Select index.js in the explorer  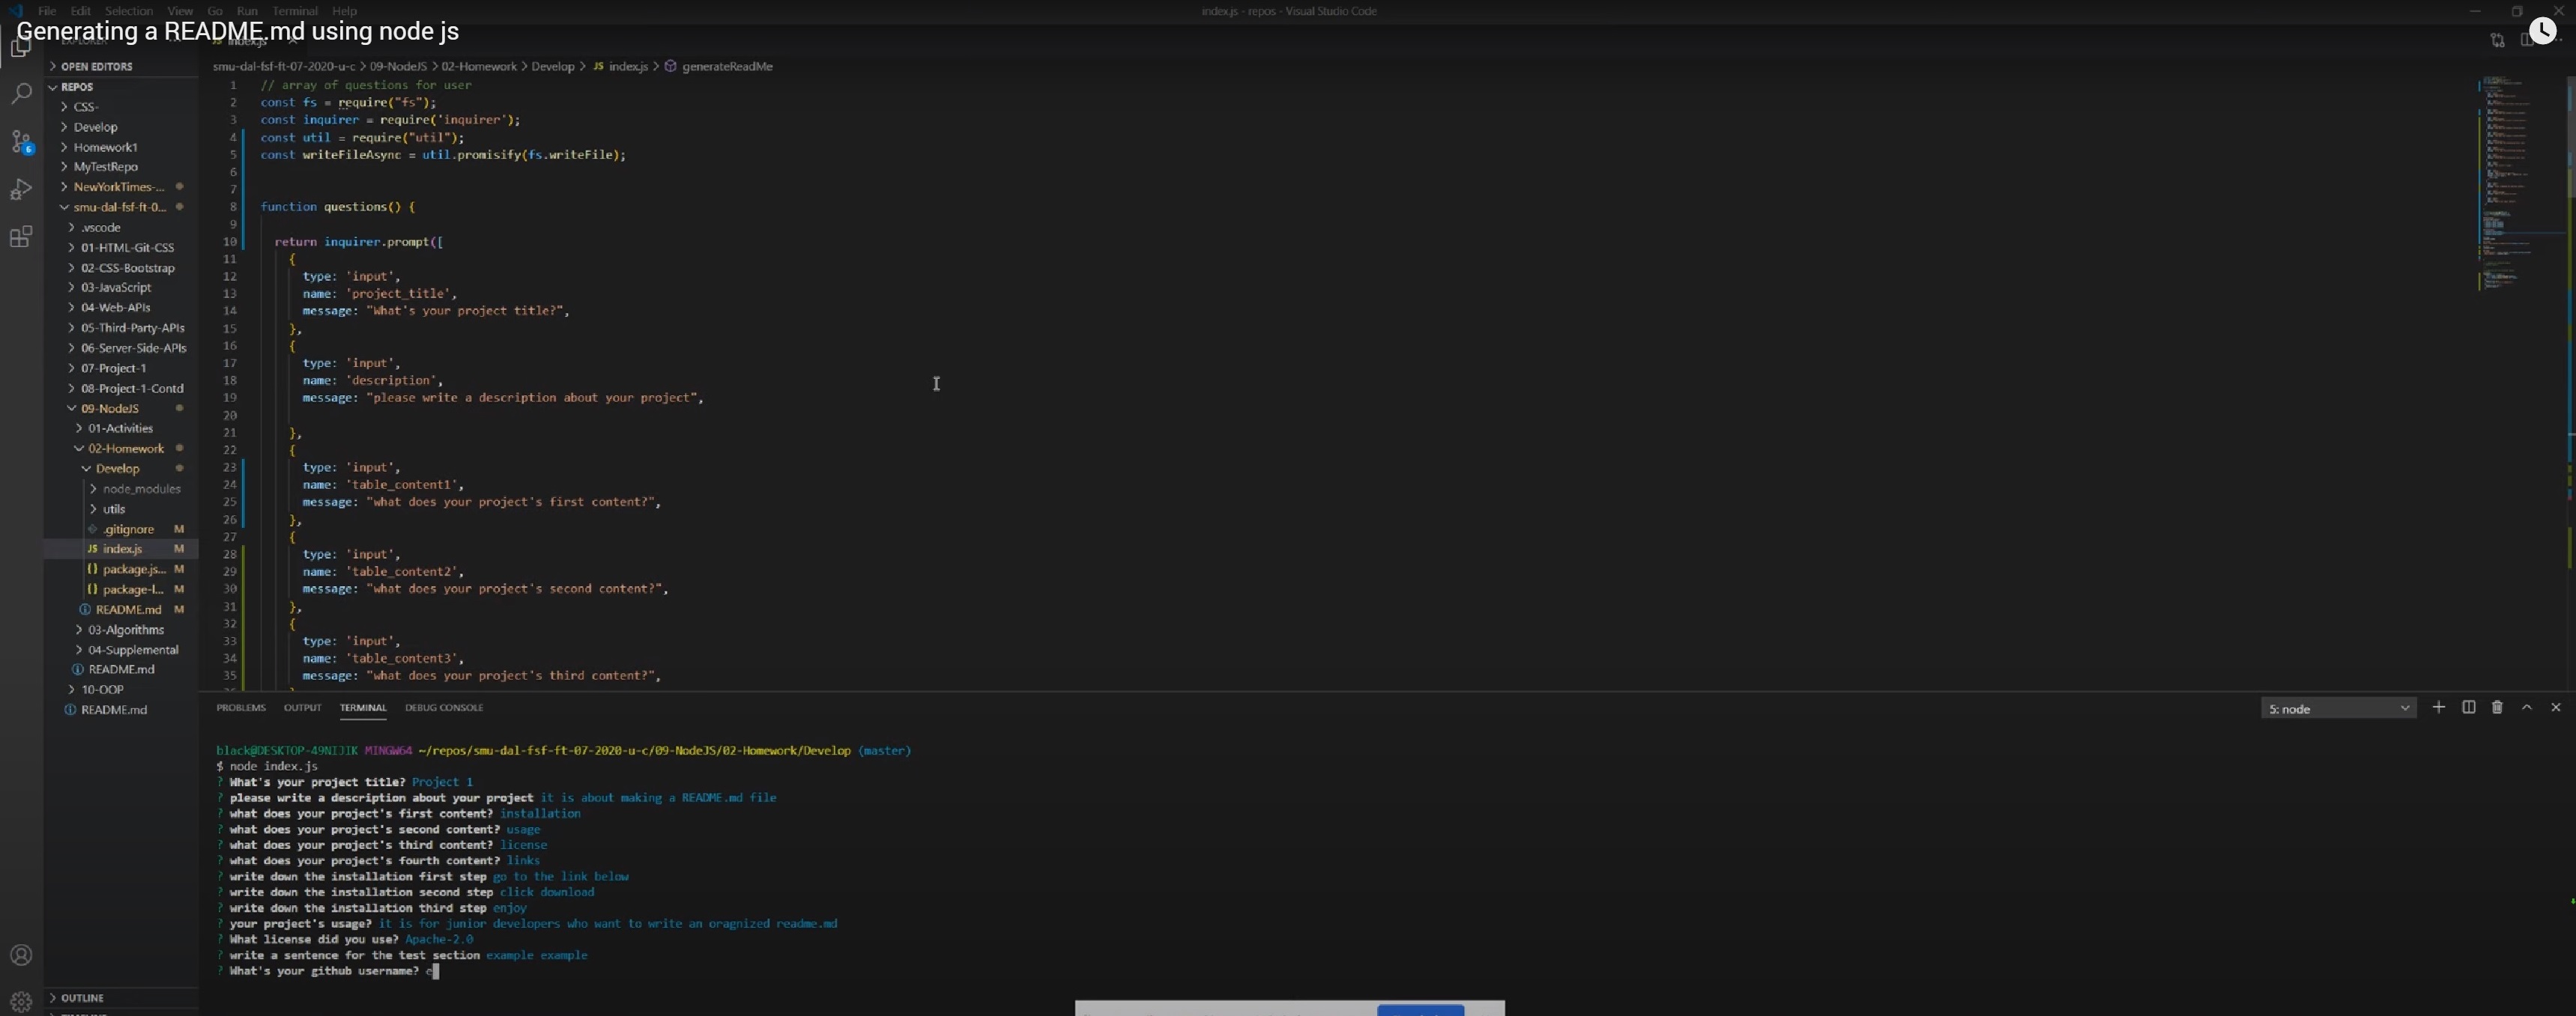click(x=121, y=550)
